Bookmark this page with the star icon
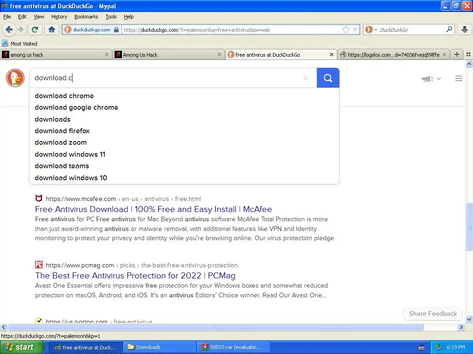The image size is (473, 354). click(346, 29)
